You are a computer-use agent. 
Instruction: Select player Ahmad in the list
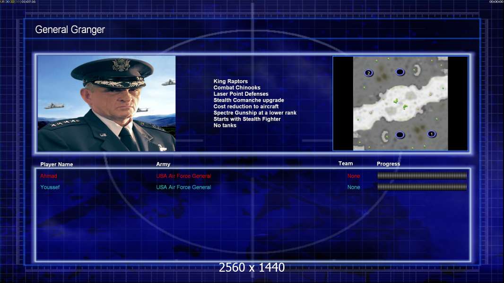click(49, 176)
